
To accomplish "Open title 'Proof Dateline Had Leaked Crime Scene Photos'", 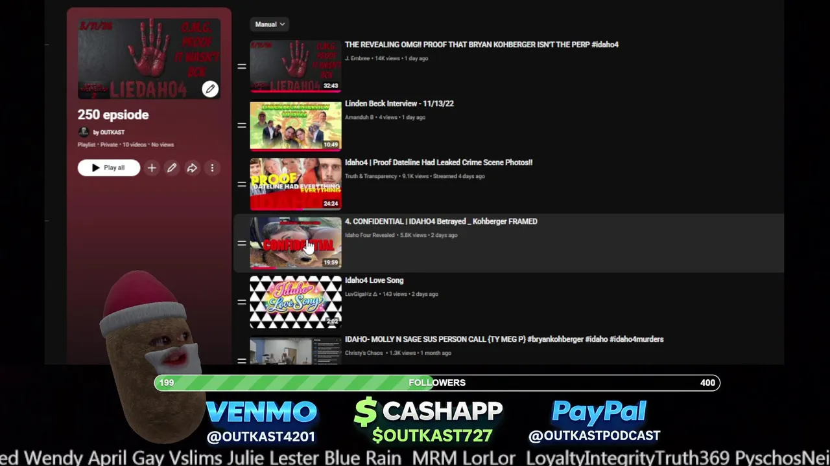I will click(x=438, y=162).
